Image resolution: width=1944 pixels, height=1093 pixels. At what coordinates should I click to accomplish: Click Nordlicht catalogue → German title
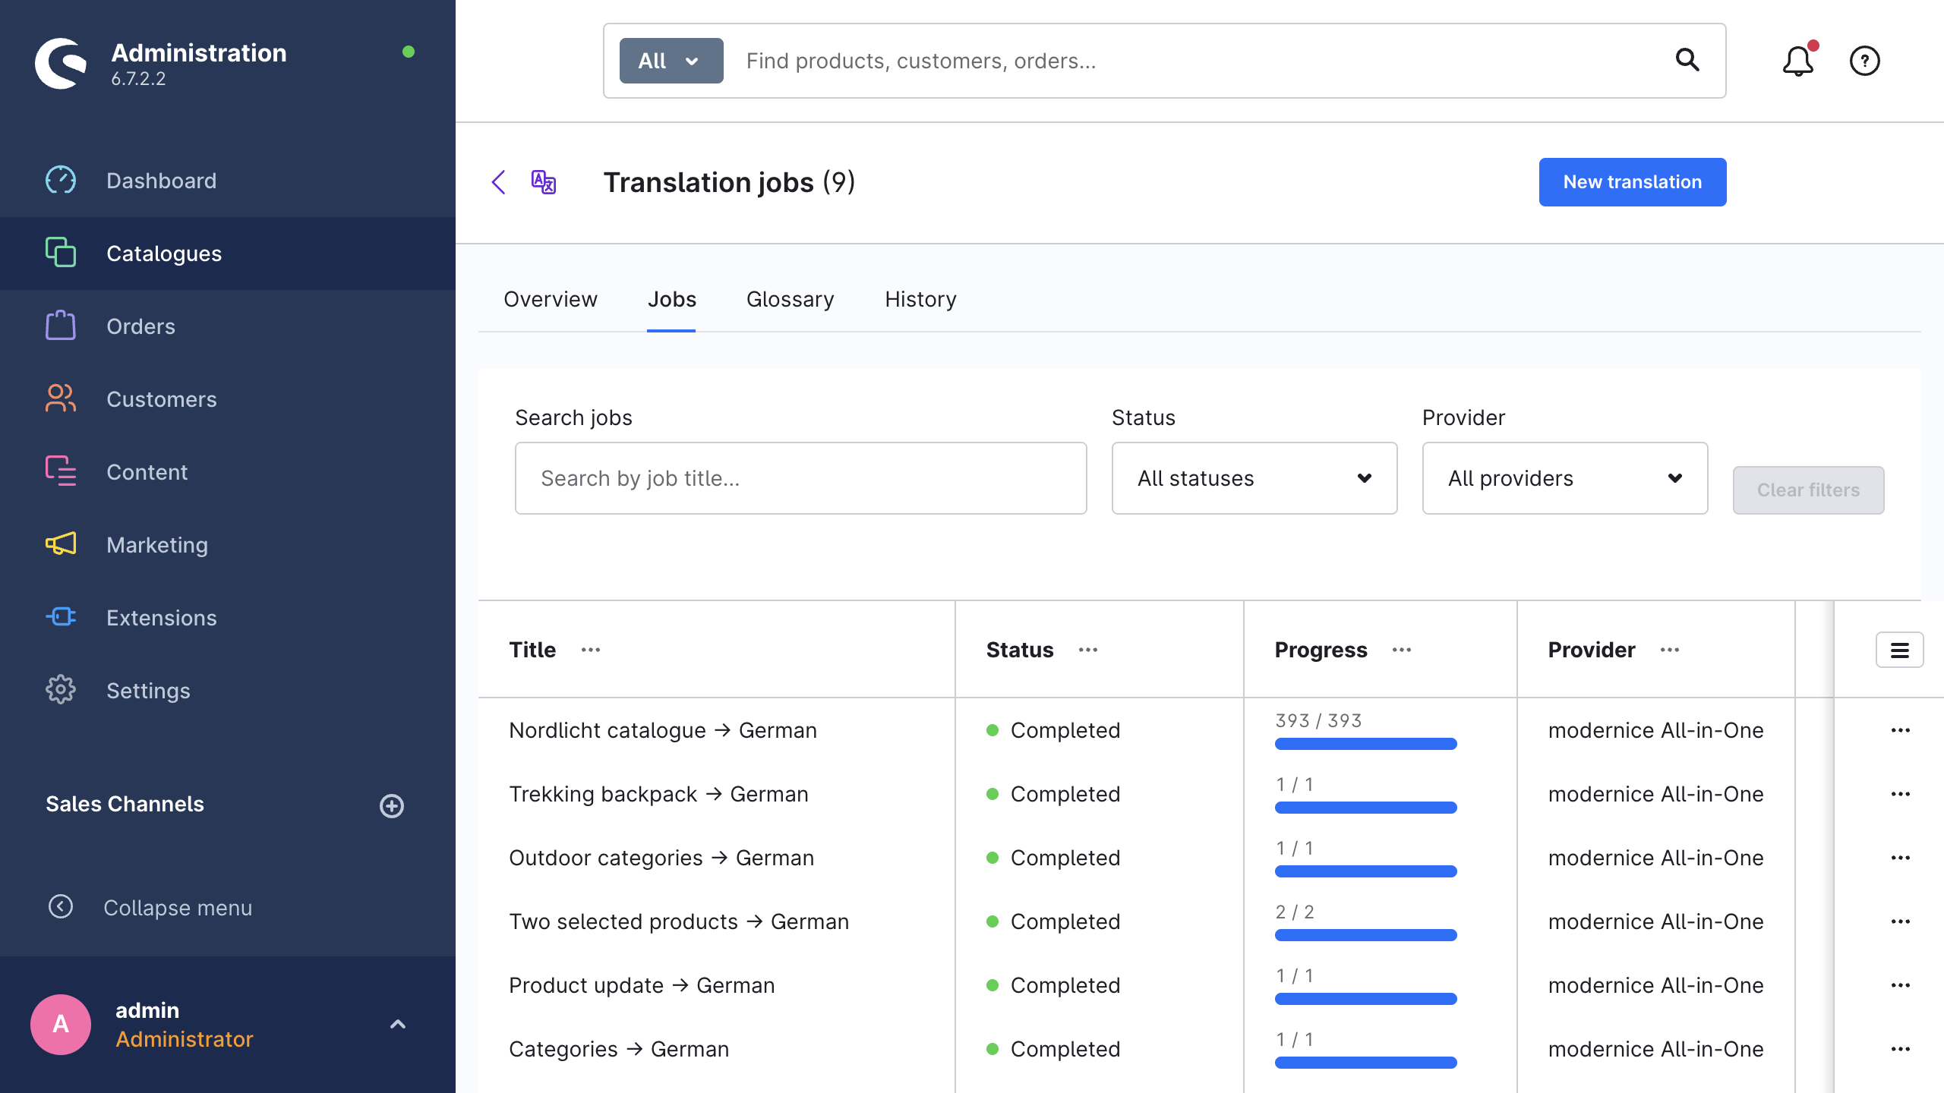click(663, 730)
